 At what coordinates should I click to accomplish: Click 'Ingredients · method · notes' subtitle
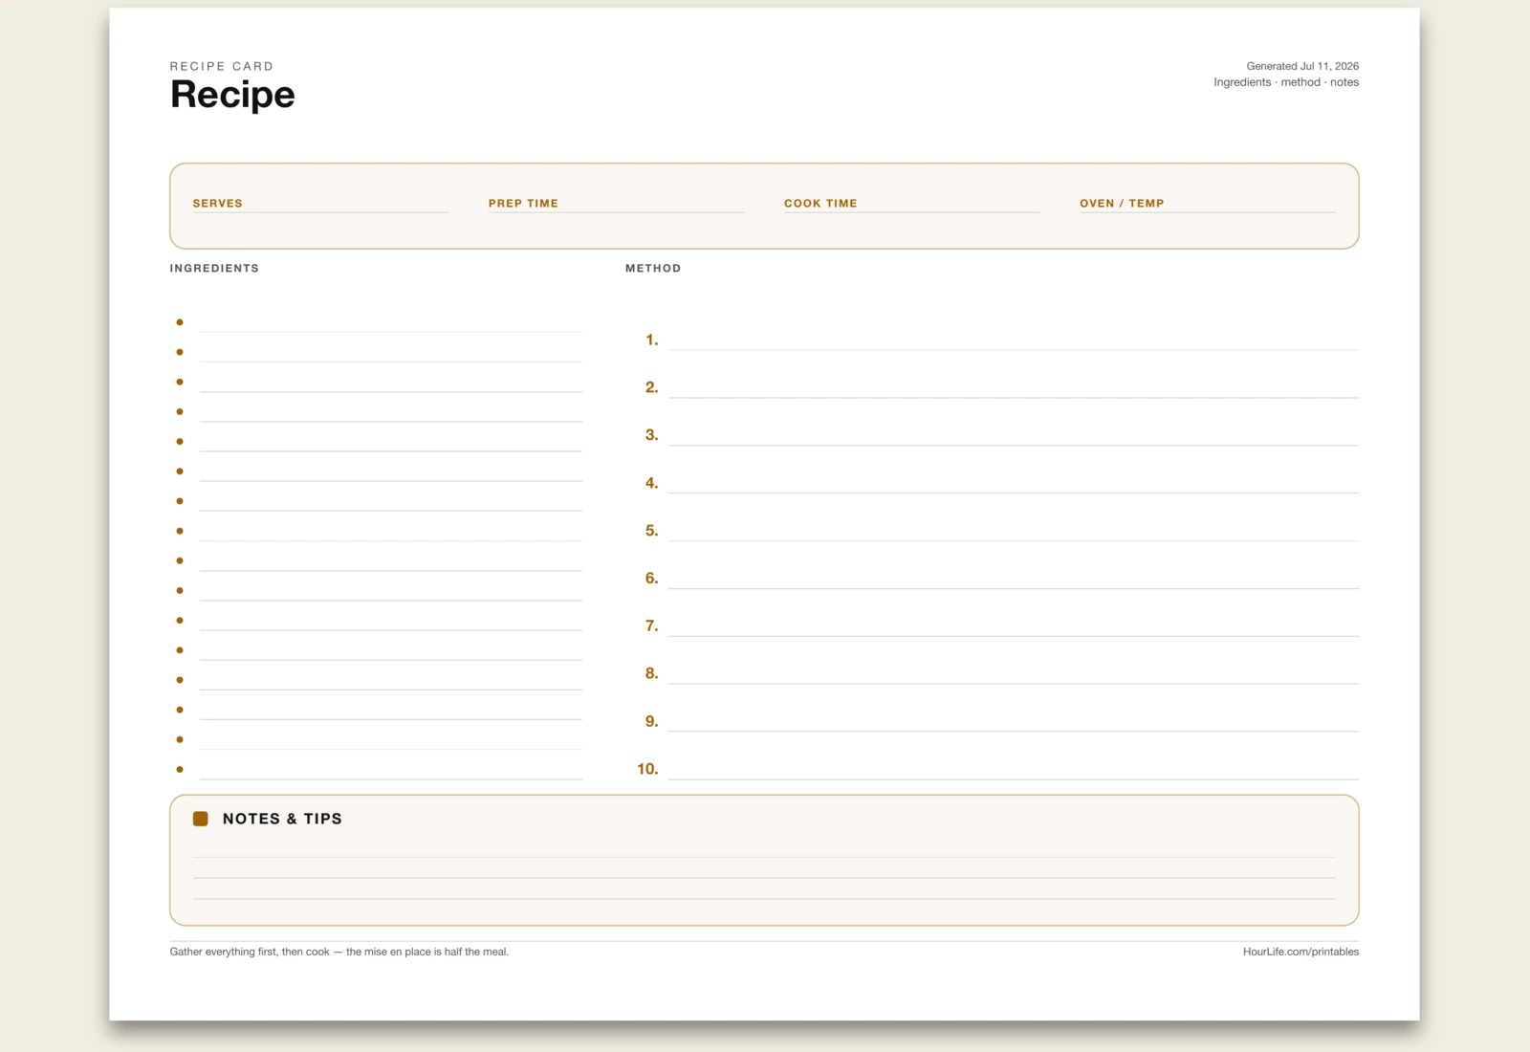[x=1286, y=82]
